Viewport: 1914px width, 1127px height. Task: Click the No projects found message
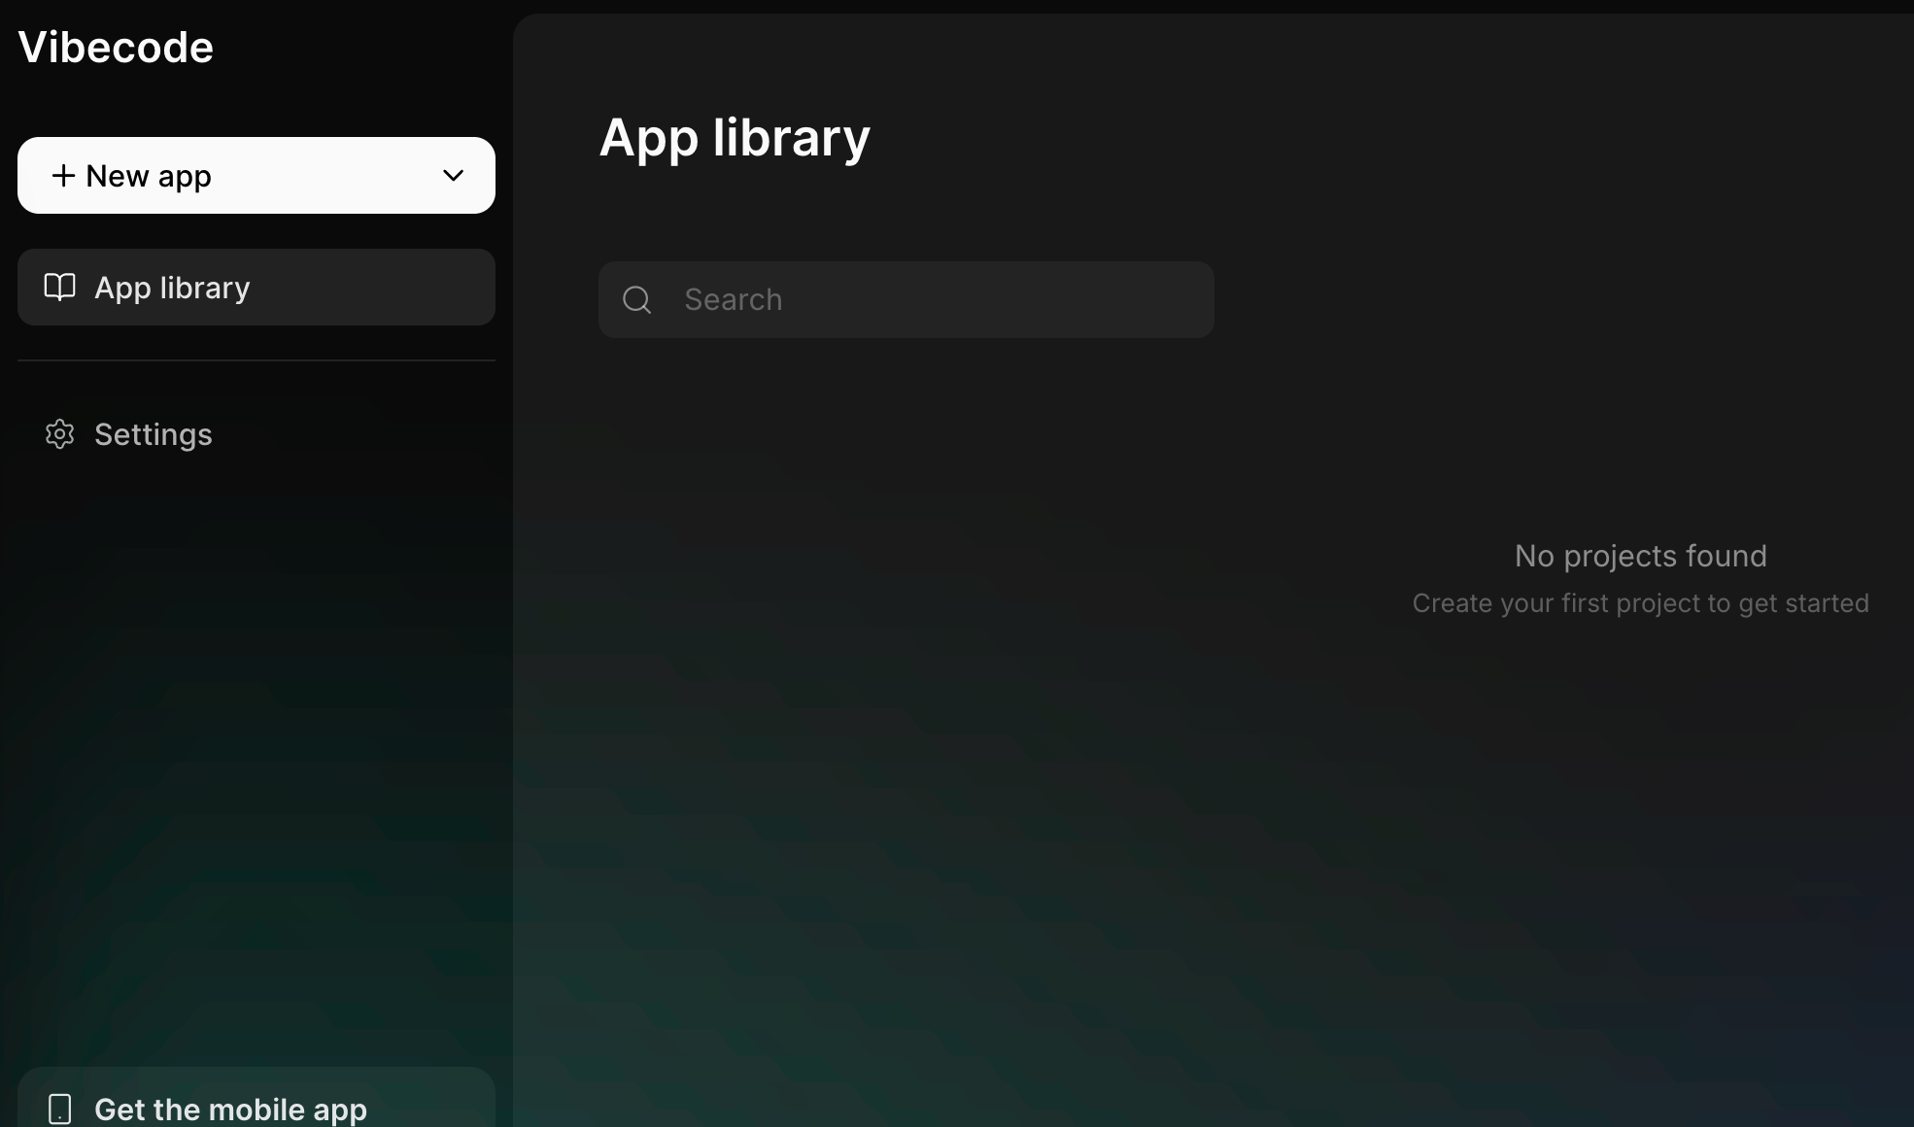click(1640, 556)
